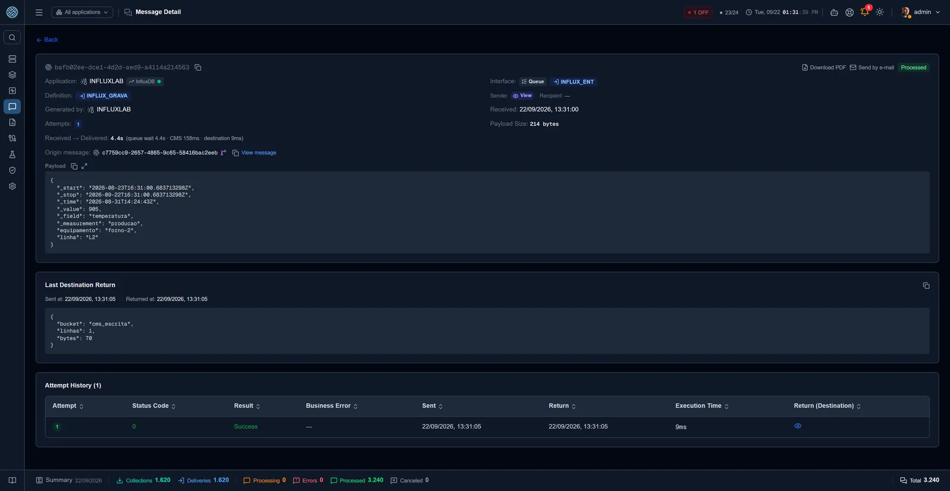
Task: Click the Attempts count badge 1
Action: click(x=78, y=124)
